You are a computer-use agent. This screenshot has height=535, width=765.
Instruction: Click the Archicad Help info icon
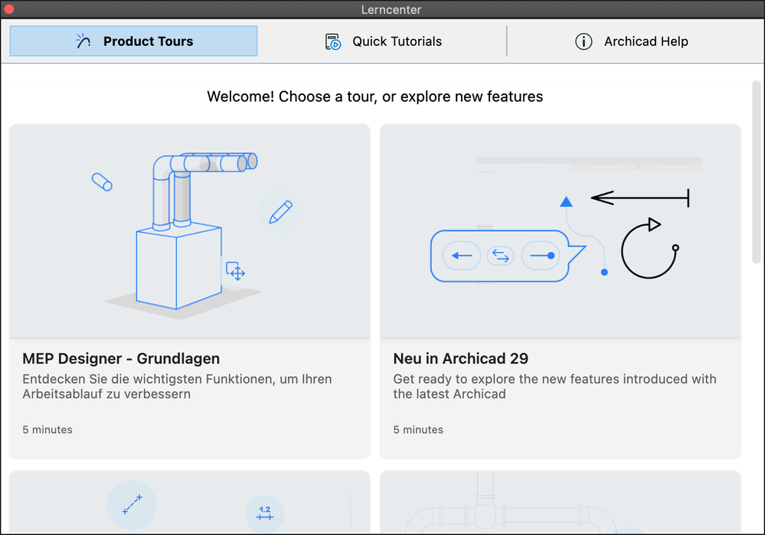coord(584,41)
